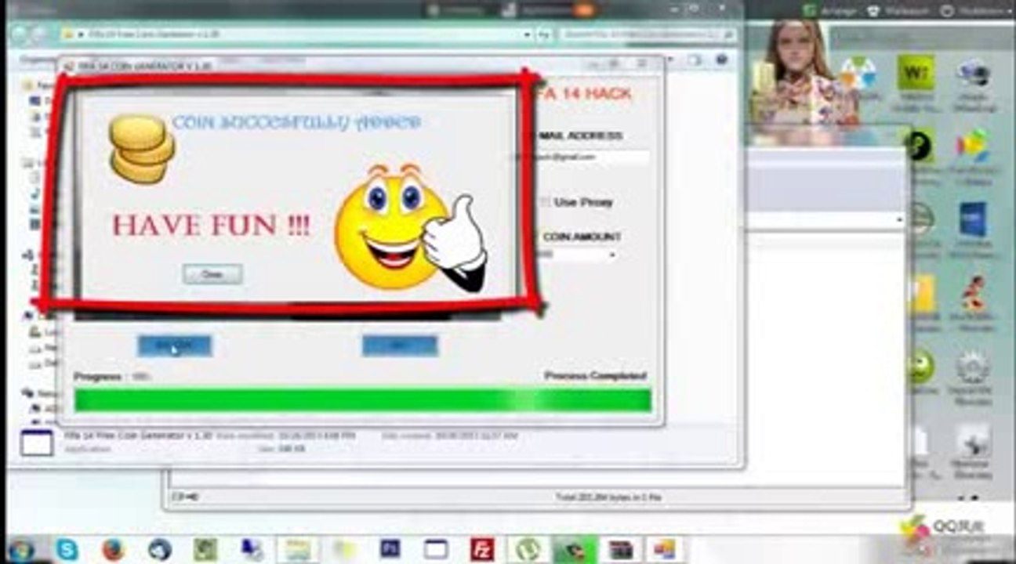
Task: Go back in the Explorer window
Action: click(20, 34)
